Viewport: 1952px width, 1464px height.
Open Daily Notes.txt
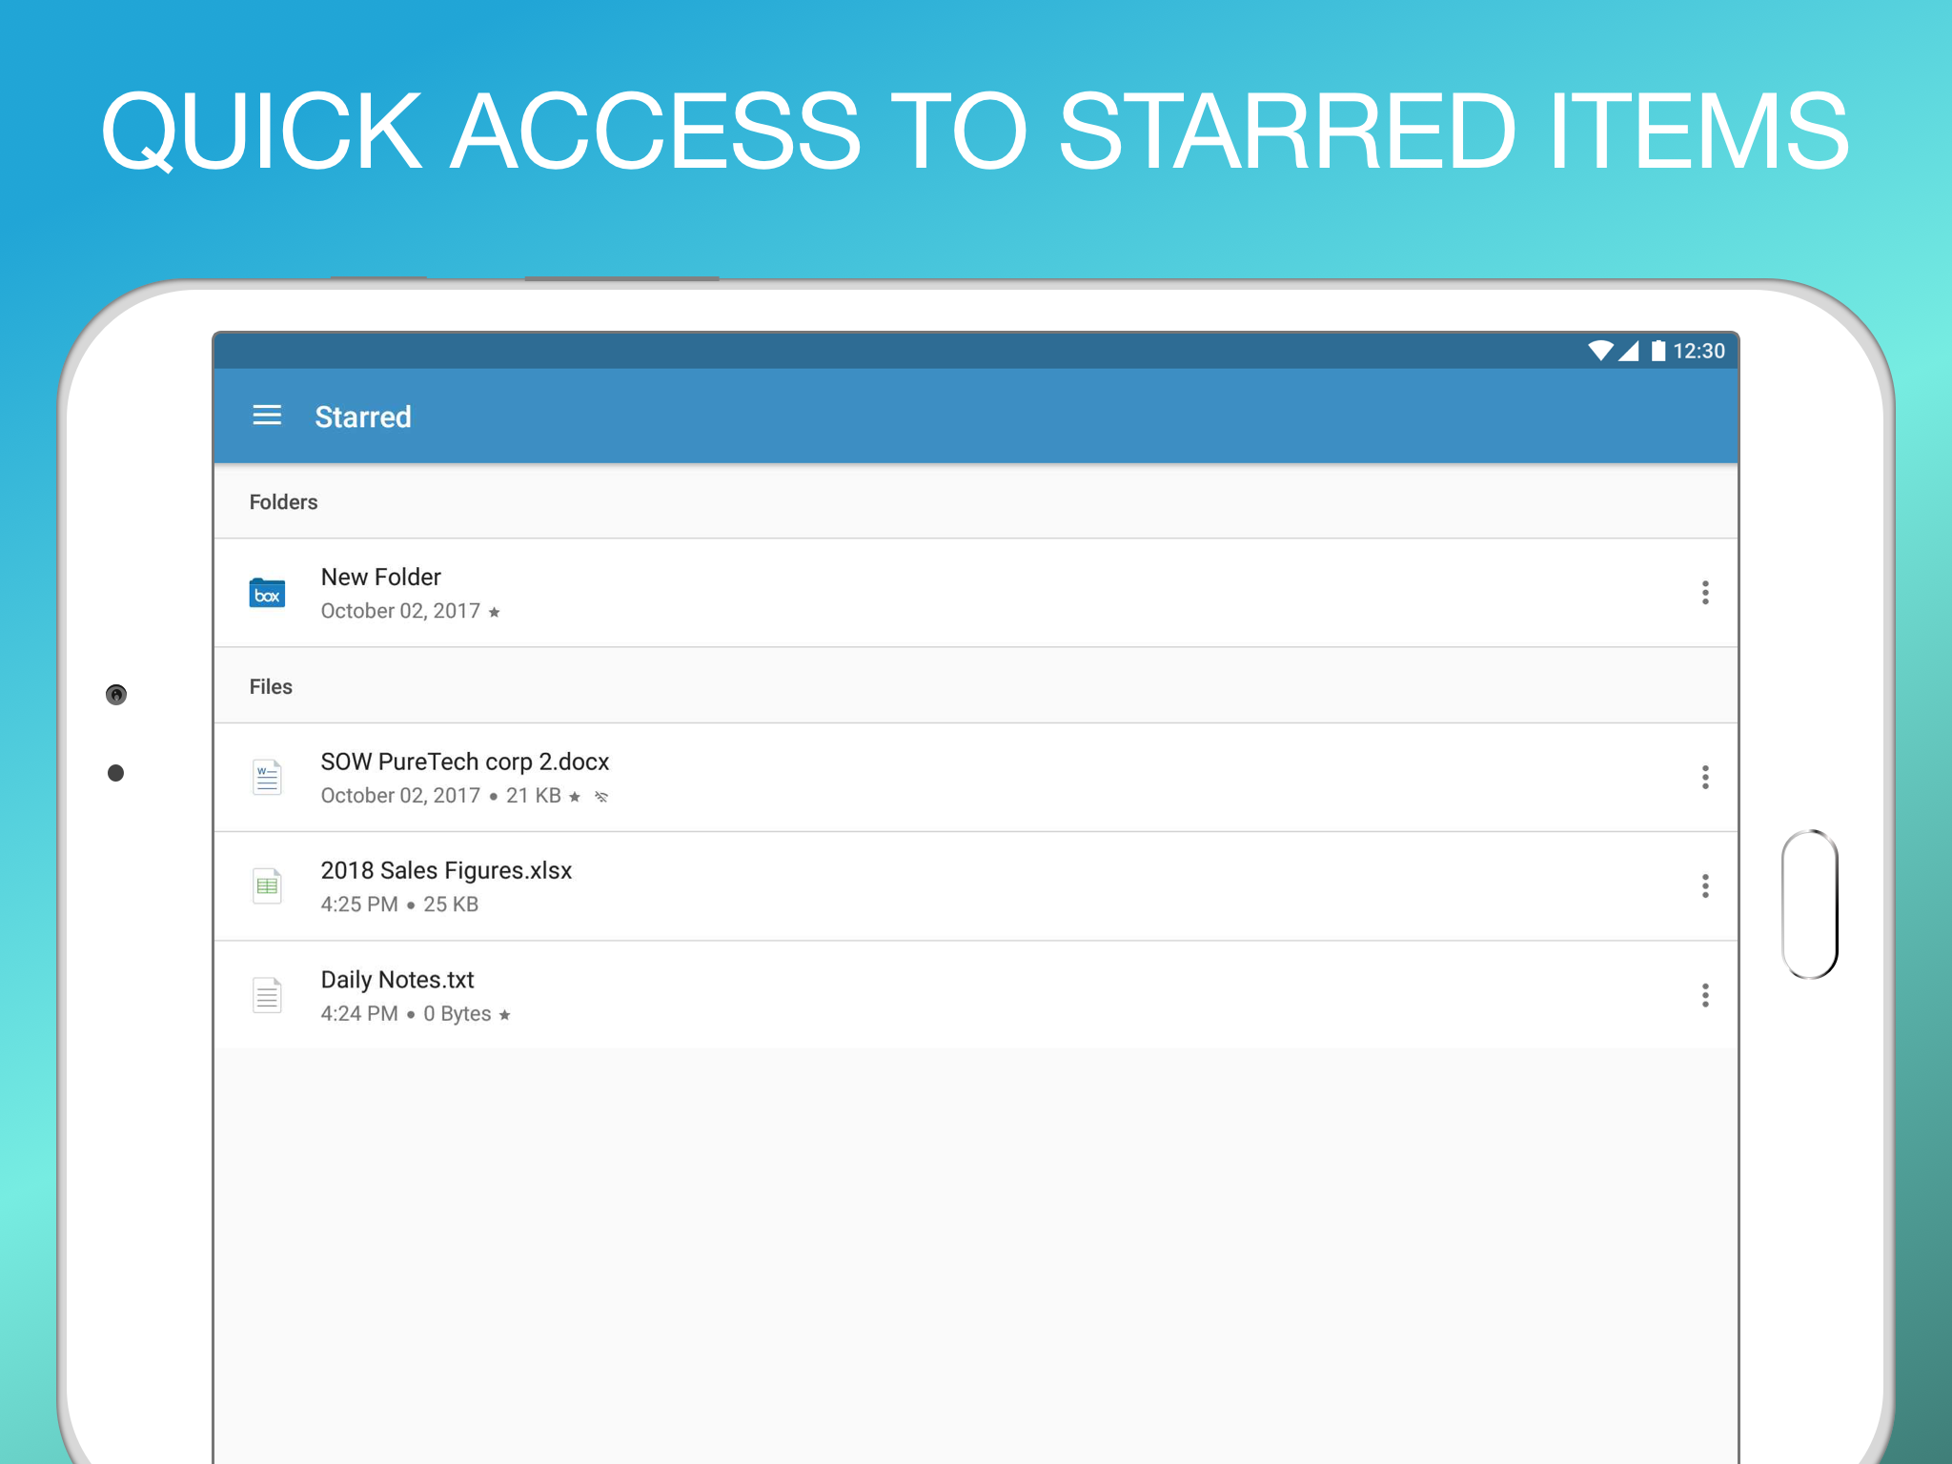click(x=976, y=995)
